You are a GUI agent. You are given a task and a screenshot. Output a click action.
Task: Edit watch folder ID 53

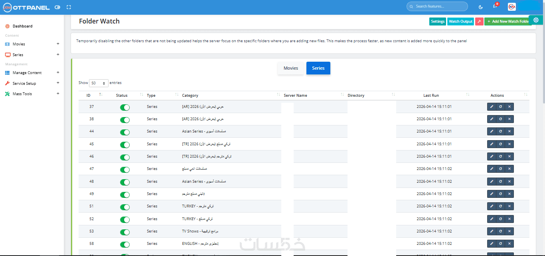(x=492, y=231)
